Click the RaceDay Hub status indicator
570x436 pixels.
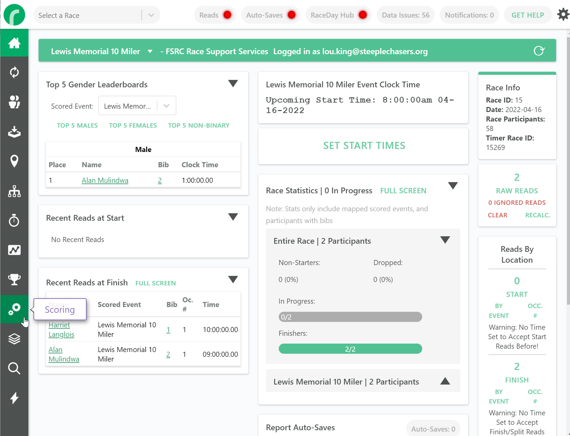tap(339, 15)
